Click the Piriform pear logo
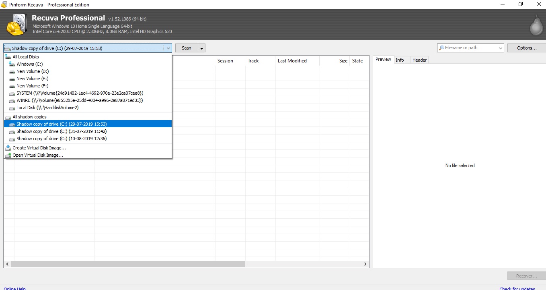546x290 pixels. 536,25
